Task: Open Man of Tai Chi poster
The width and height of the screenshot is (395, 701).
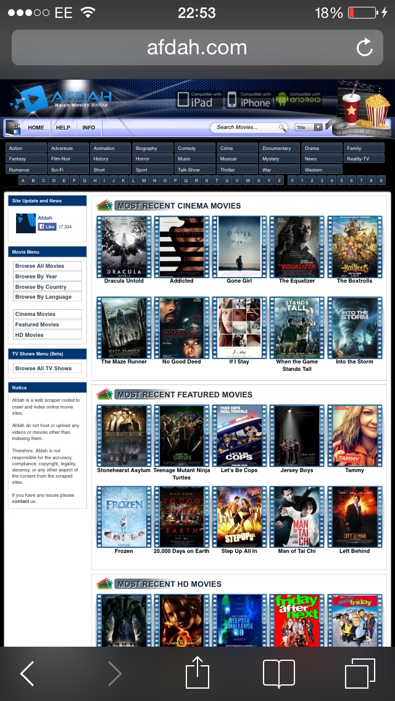Action: (x=297, y=517)
